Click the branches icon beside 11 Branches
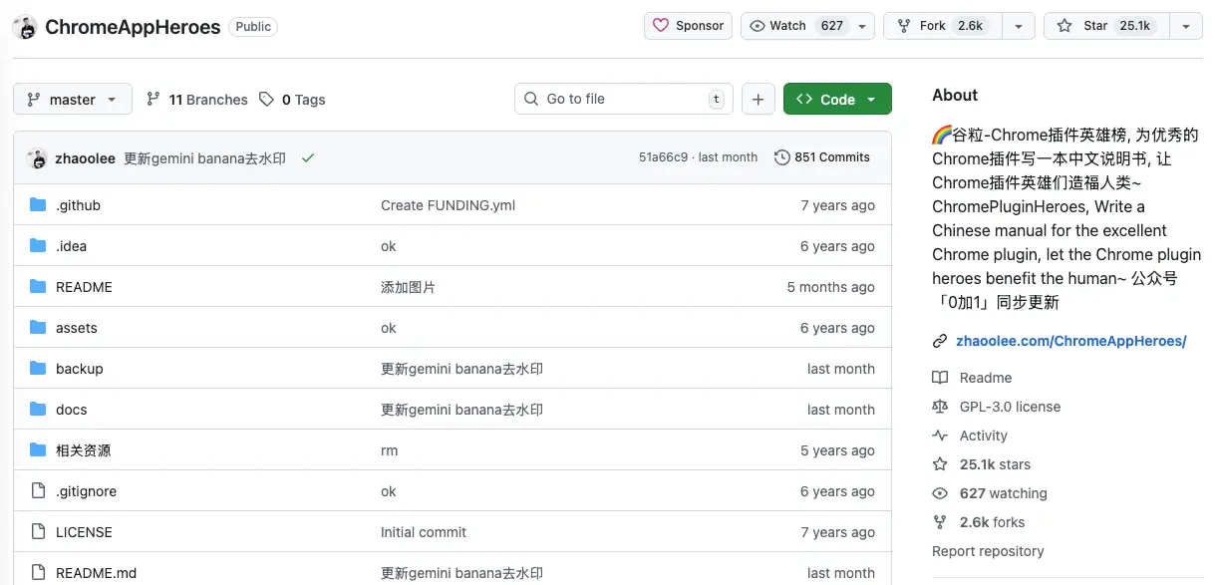 tap(152, 100)
